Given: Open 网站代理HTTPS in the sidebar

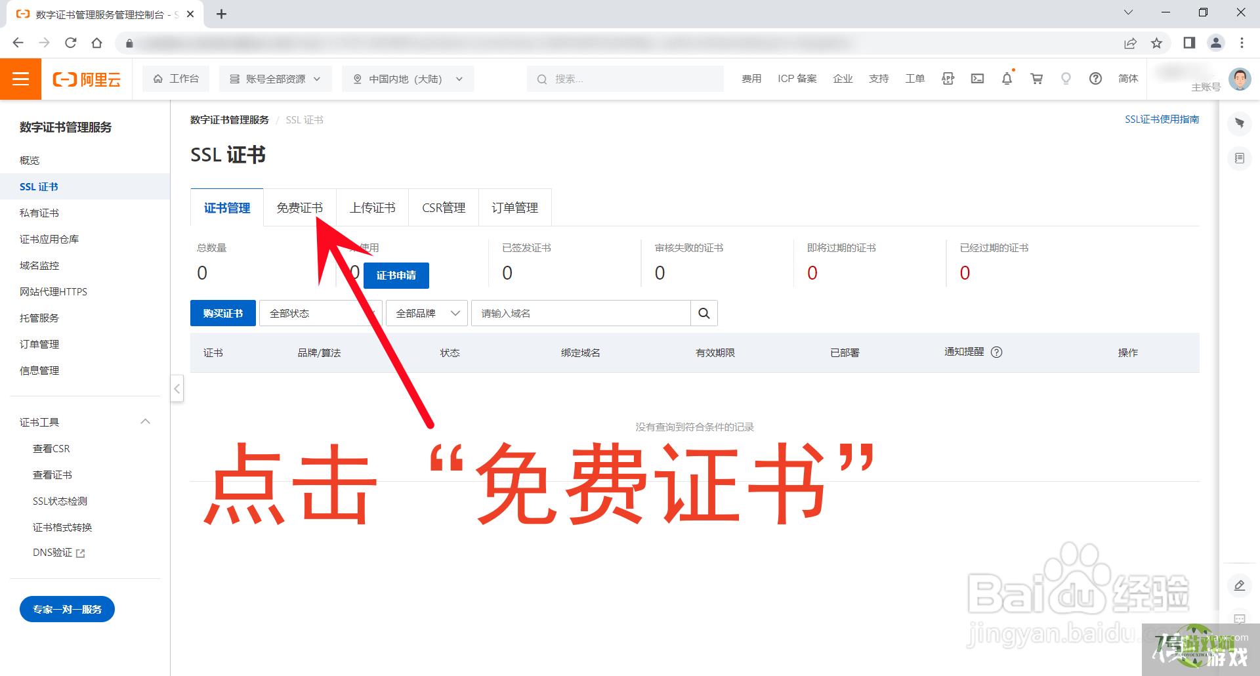Looking at the screenshot, I should 53,291.
